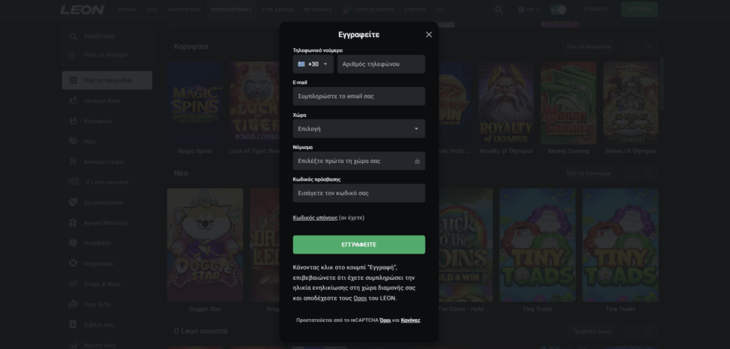Screen dimensions: 730x349
Task: Open Βιβλία του category in sidebar
Action: tap(107, 325)
